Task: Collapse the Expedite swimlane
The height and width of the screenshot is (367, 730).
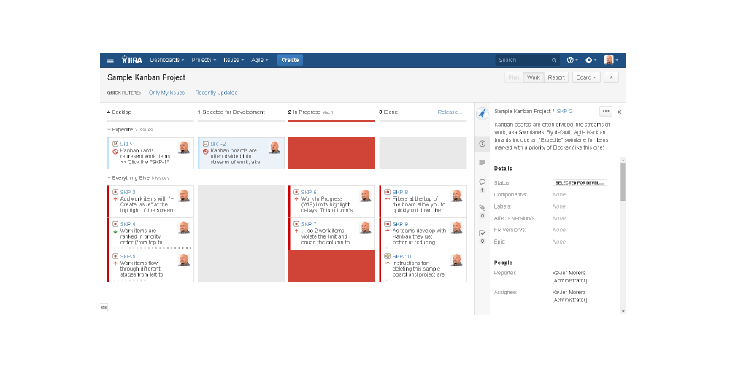Action: (109, 130)
